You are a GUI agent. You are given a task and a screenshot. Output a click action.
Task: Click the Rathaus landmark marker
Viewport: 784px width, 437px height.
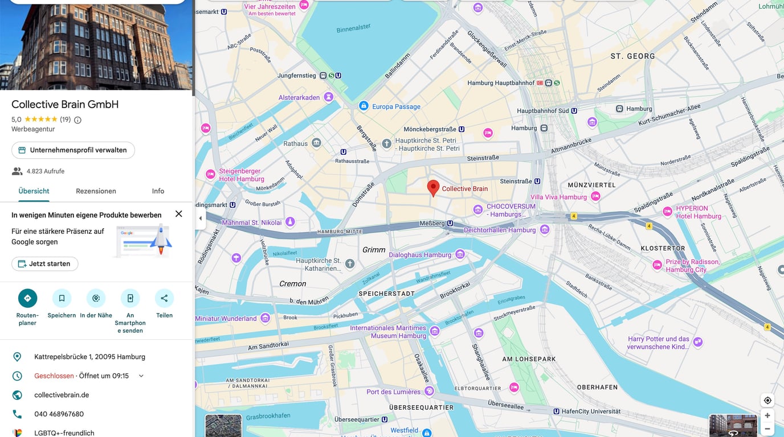click(316, 143)
